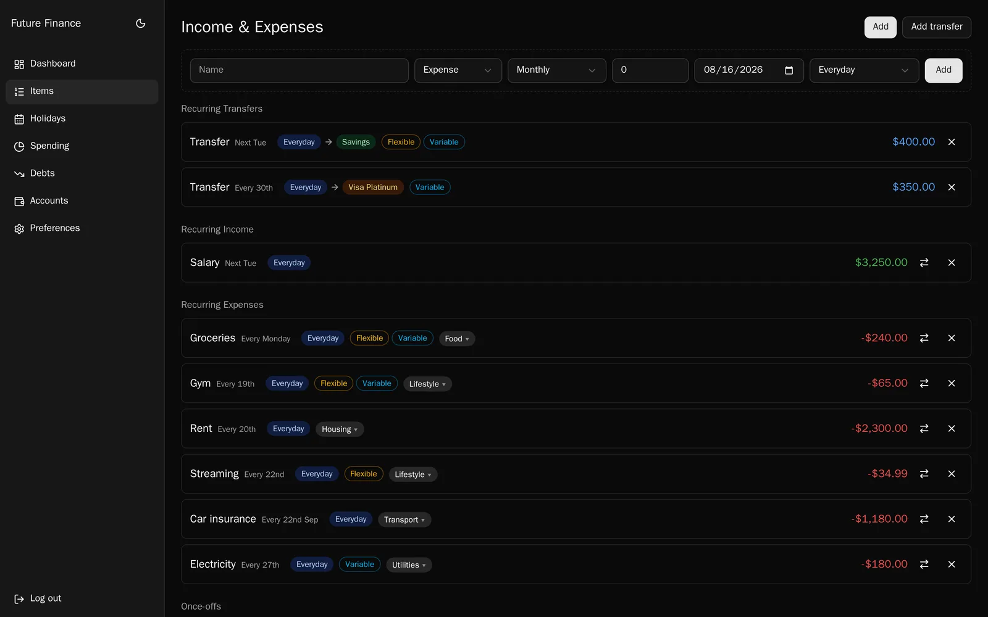Viewport: 988px width, 617px height.
Task: Toggle Variable tag on Groceries
Action: (x=412, y=338)
